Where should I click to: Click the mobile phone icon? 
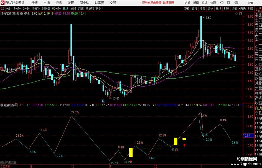pos(228,3)
